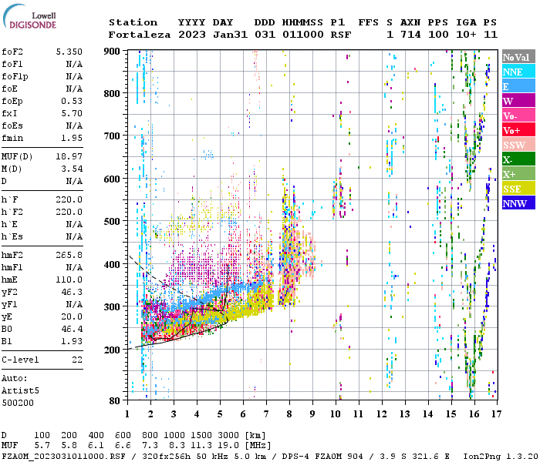Click the RSF program value

(x=341, y=35)
